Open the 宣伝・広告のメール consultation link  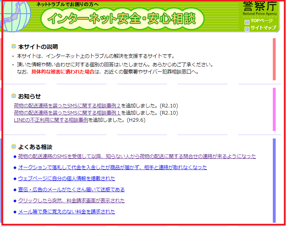pyautogui.click(x=71, y=190)
